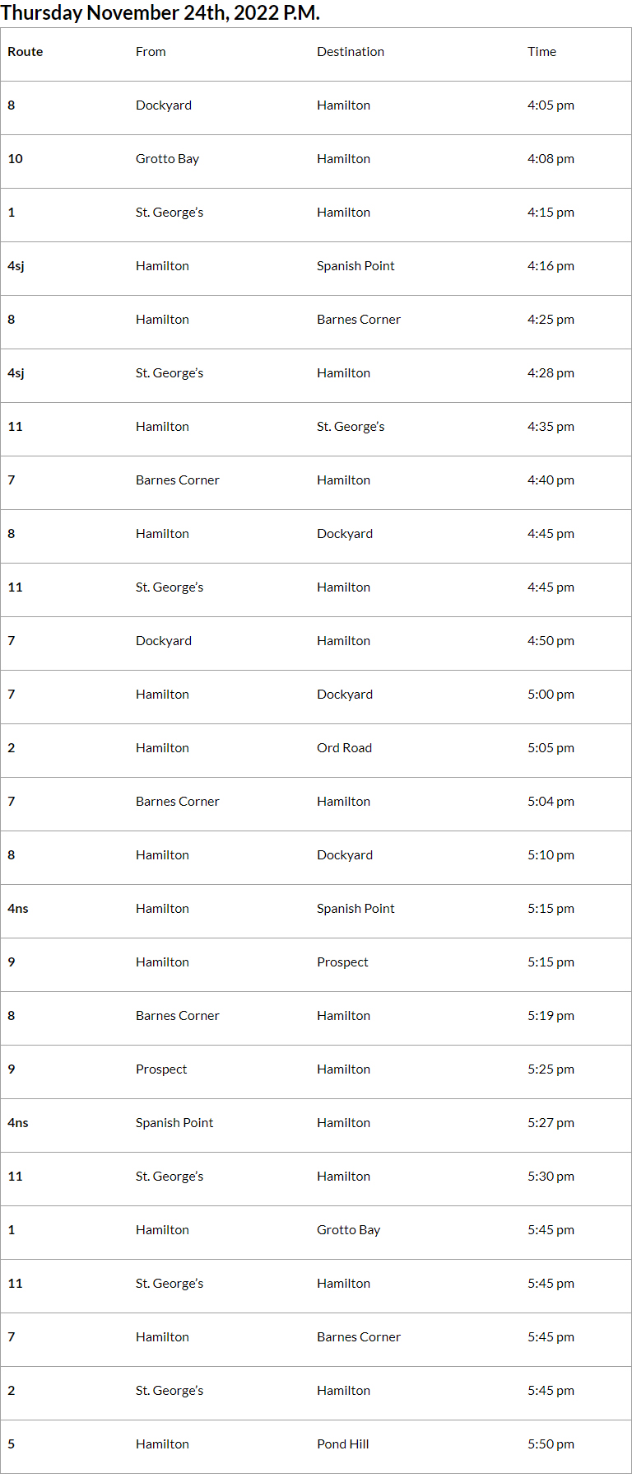Select route number 5 cell
Viewport: 632px width, 1474px height.
click(12, 1444)
